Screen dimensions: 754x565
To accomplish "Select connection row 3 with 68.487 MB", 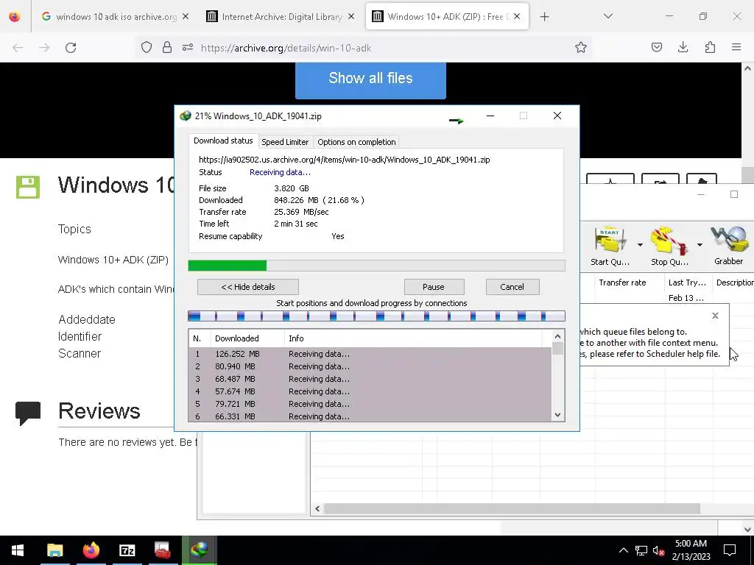I will click(x=370, y=379).
